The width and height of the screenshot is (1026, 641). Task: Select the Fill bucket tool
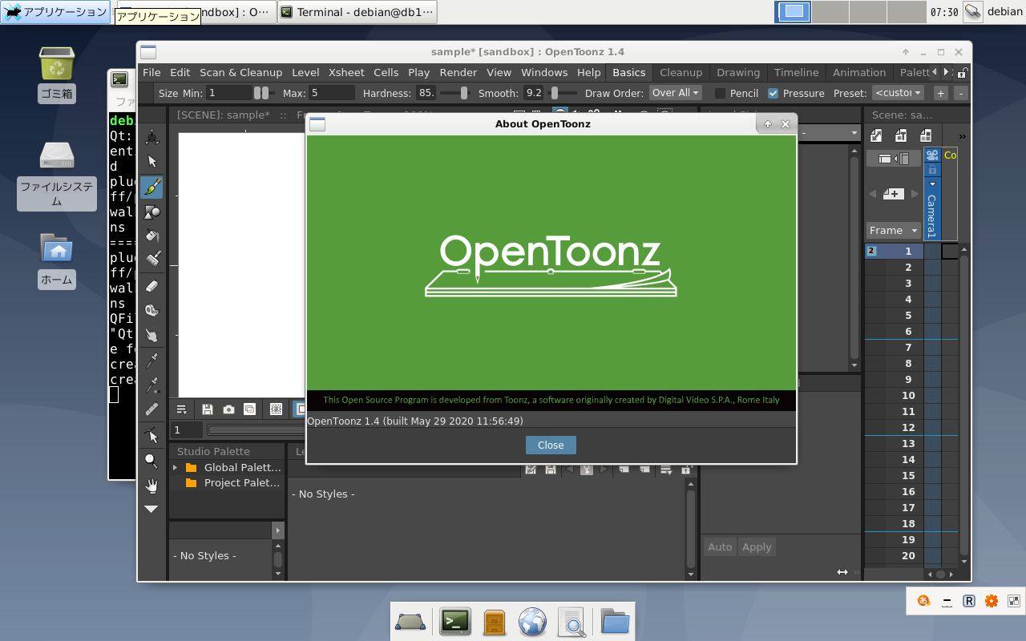(x=151, y=236)
